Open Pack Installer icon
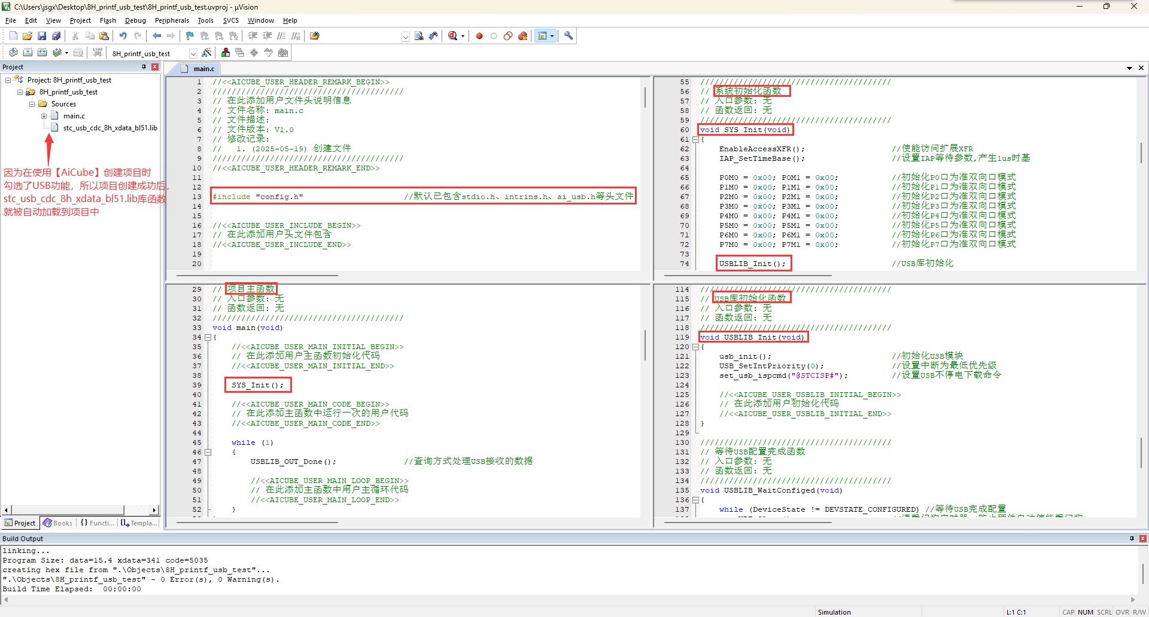1149x617 pixels. [283, 53]
